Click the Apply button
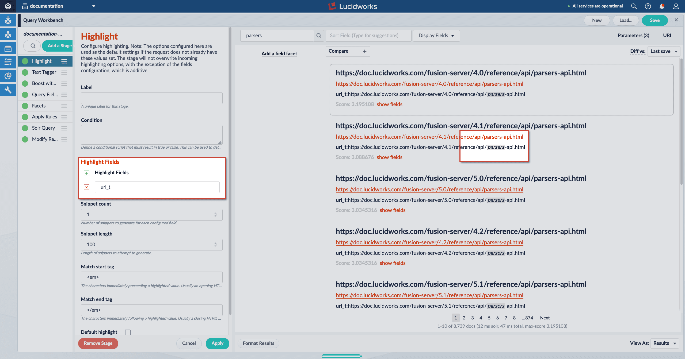 click(217, 343)
